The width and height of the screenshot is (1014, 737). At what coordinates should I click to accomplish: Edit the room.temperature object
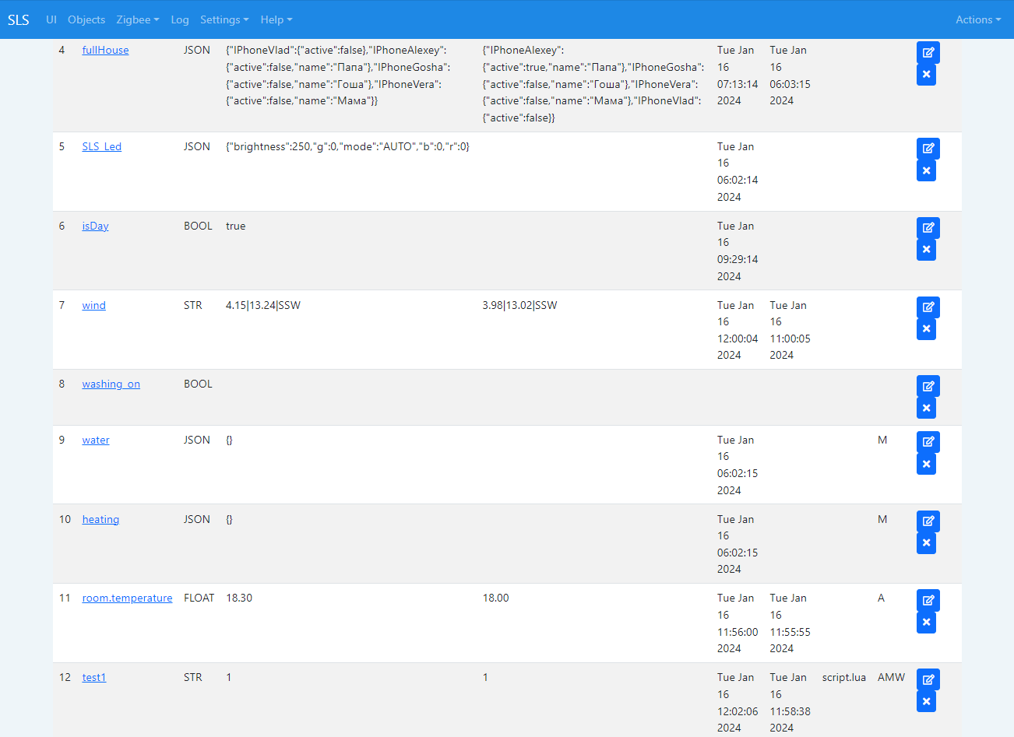click(x=928, y=600)
